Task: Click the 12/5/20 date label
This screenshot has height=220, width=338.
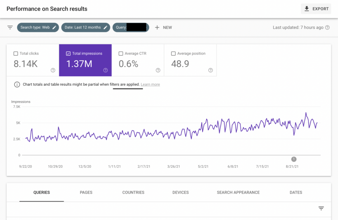Action: (85, 167)
